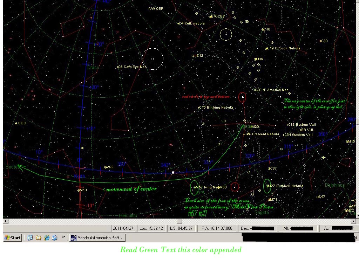Click the M27 Dumbell Nebula marker
Image resolution: width=359 pixels, height=269 pixels.
click(268, 186)
